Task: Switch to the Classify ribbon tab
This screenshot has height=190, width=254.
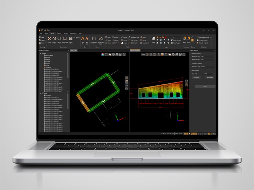Action: point(59,33)
